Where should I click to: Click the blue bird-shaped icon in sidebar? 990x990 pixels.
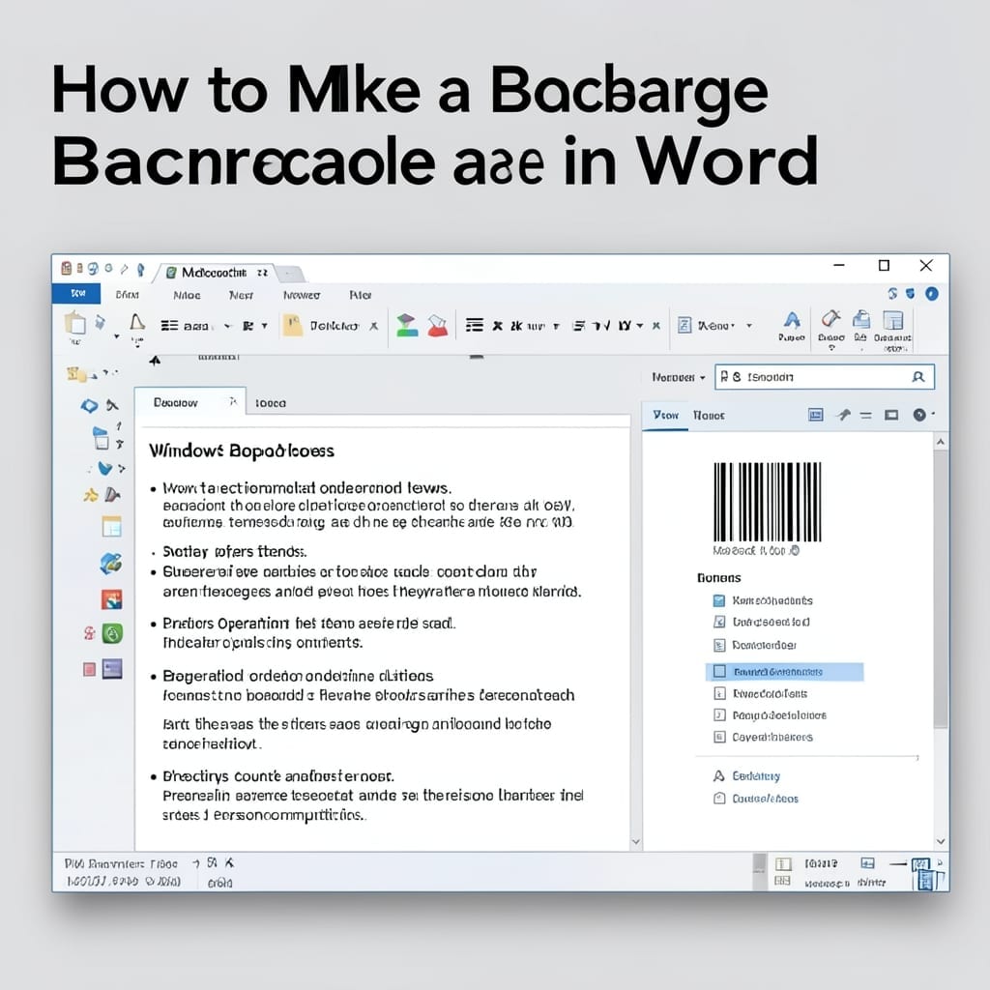pyautogui.click(x=104, y=468)
